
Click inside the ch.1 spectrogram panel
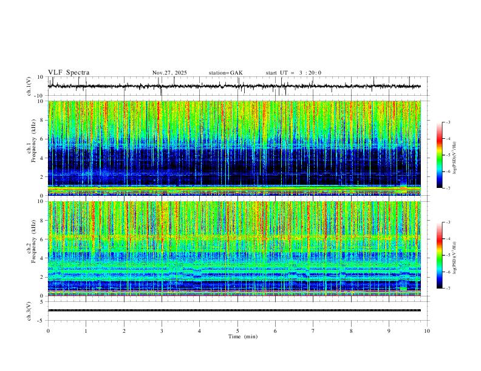click(234, 148)
